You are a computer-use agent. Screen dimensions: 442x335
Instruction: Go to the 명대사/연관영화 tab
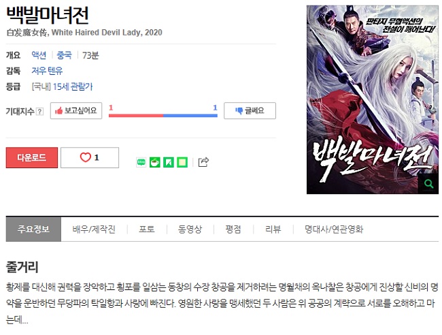pyautogui.click(x=334, y=229)
